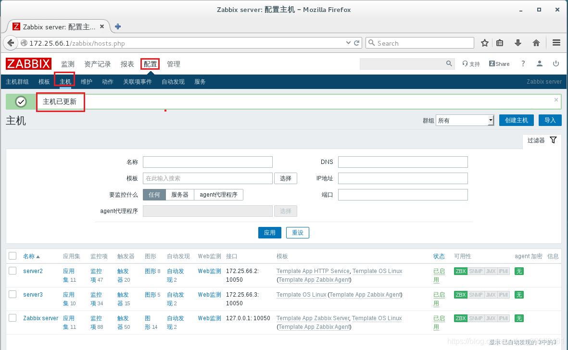568x350 pixels.
Task: Toggle the 过滤器 filter funnel icon
Action: (553, 140)
